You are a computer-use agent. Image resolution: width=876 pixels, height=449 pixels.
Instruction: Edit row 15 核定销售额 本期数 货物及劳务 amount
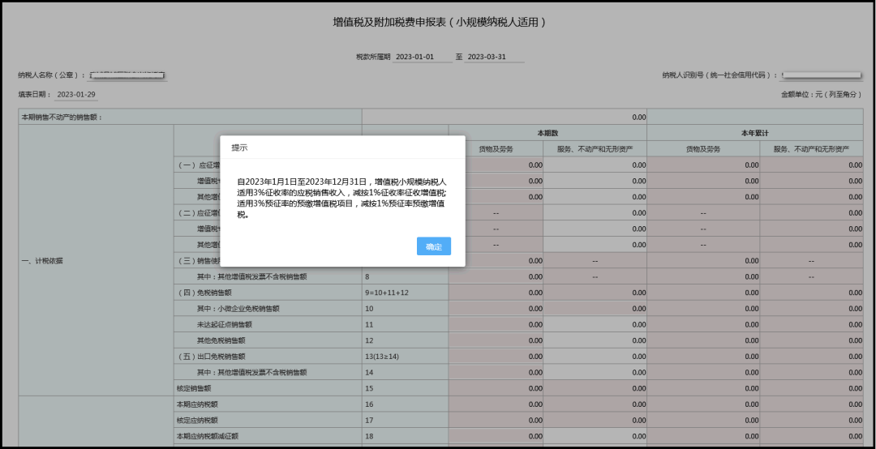click(x=496, y=388)
